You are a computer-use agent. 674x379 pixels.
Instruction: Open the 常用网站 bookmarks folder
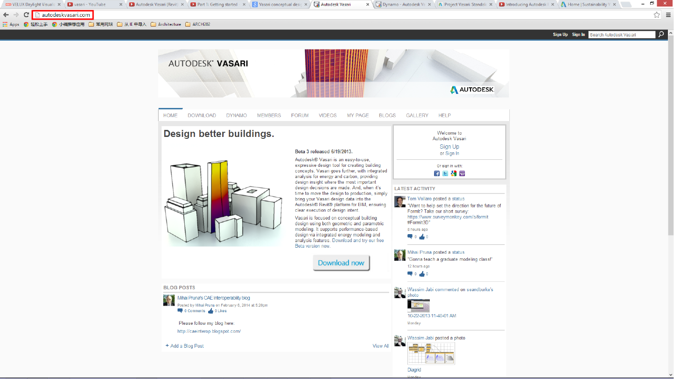(101, 24)
